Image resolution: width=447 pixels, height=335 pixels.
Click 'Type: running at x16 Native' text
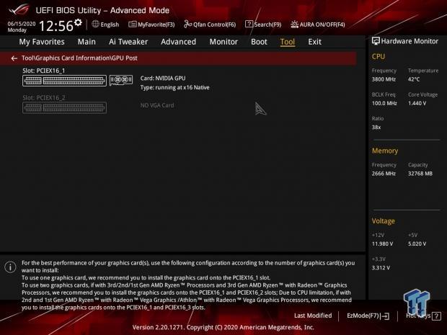tap(174, 87)
